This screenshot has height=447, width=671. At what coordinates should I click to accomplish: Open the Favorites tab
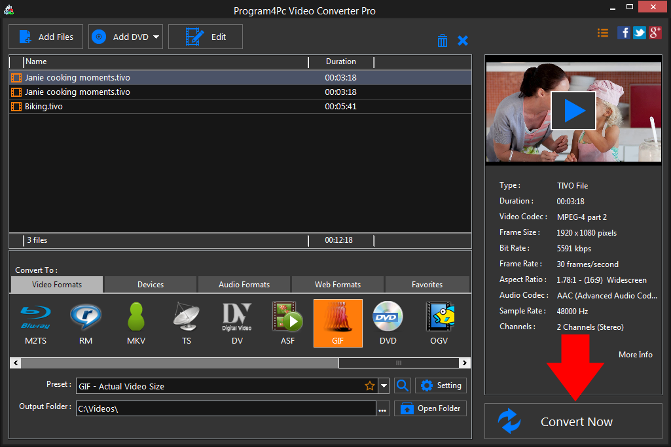coord(427,285)
